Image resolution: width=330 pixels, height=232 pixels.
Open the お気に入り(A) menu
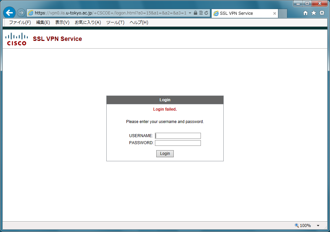tap(88, 22)
